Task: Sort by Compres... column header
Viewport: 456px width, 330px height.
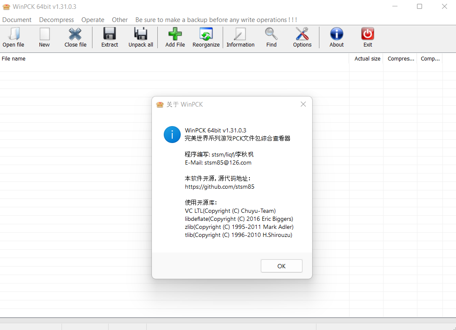Action: pos(400,58)
